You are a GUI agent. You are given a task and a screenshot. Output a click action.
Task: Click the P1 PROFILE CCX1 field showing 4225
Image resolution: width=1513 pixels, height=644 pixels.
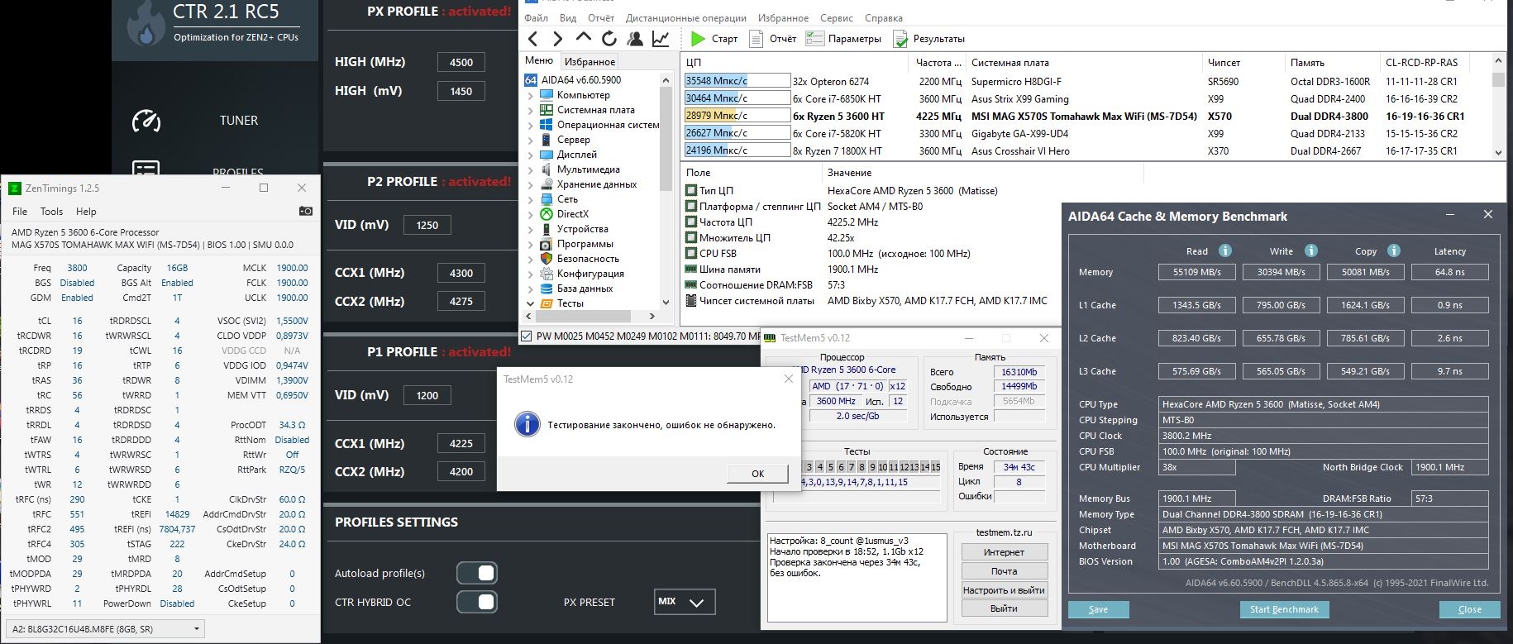pos(461,443)
